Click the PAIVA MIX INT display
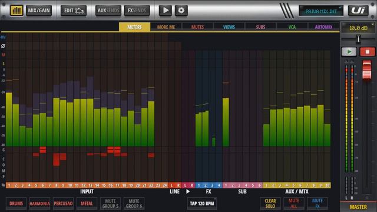The width and height of the screenshot is (377, 212). point(321,11)
